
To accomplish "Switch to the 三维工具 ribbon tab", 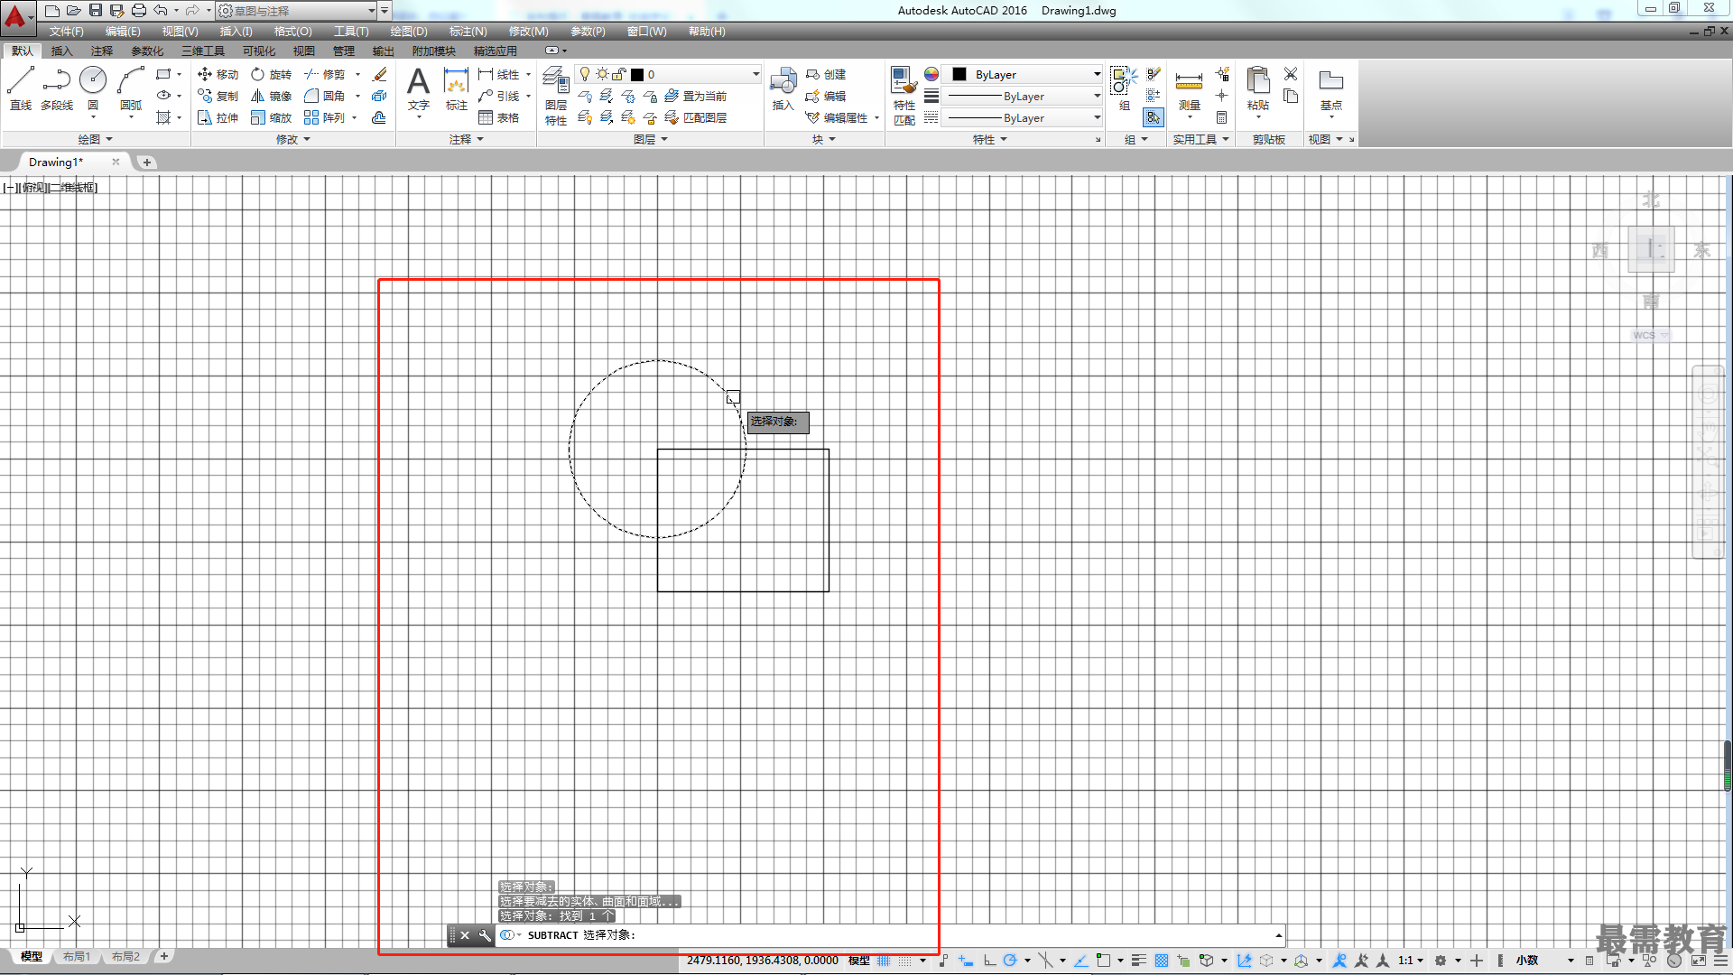I will point(202,51).
